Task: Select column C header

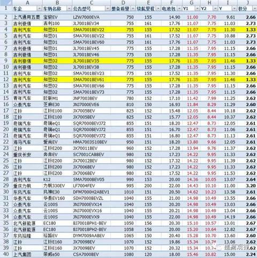Action: coord(92,3)
